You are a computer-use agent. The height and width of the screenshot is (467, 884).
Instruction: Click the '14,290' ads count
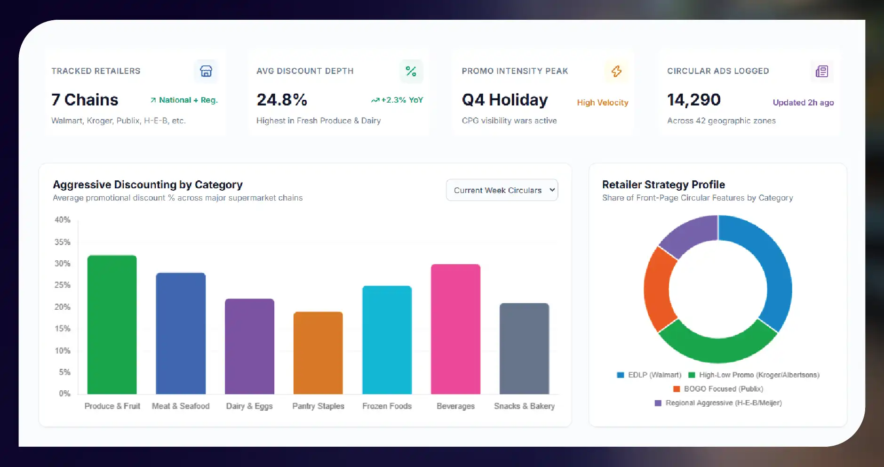coord(694,100)
